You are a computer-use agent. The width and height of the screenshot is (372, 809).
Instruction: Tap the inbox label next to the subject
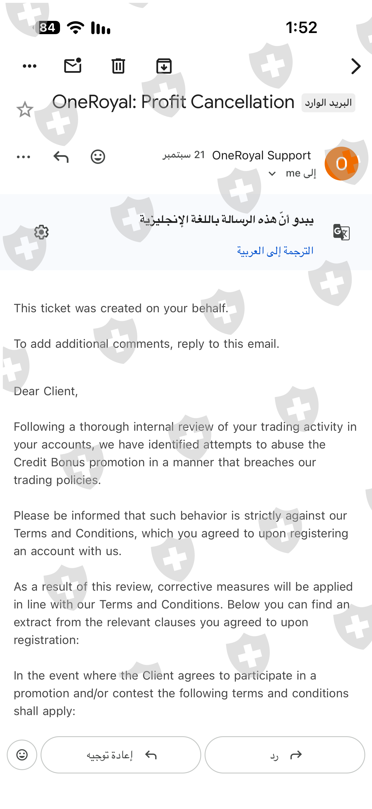328,103
